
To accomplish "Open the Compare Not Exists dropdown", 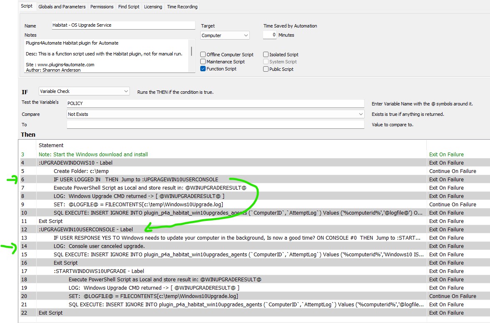I will tap(215, 114).
